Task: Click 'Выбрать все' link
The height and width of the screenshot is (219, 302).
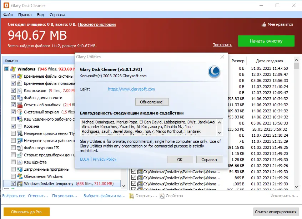Action: [x=14, y=196]
